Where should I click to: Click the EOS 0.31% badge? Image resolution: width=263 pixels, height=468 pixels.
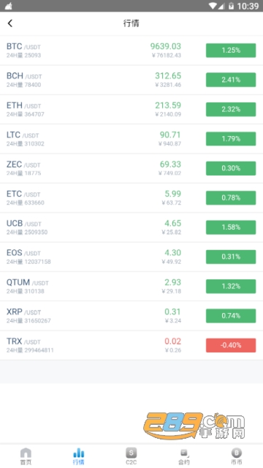click(x=231, y=257)
